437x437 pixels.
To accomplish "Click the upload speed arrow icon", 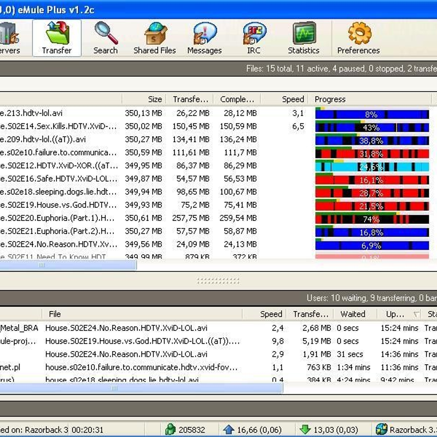I will click(x=228, y=429).
